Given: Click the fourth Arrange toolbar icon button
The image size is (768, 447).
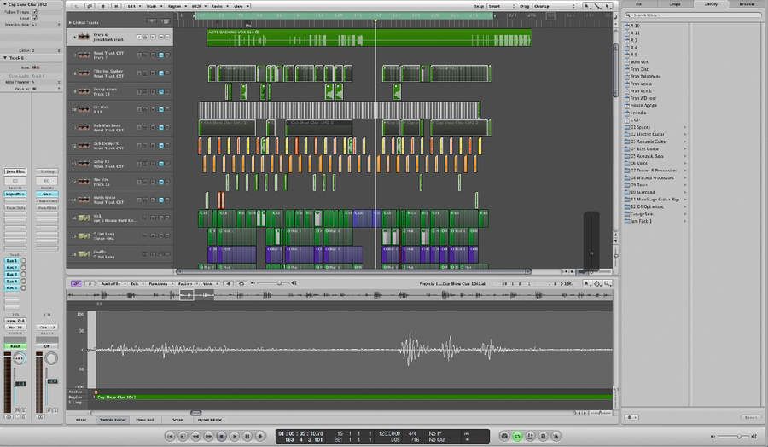Looking at the screenshot, I should coord(116,6).
